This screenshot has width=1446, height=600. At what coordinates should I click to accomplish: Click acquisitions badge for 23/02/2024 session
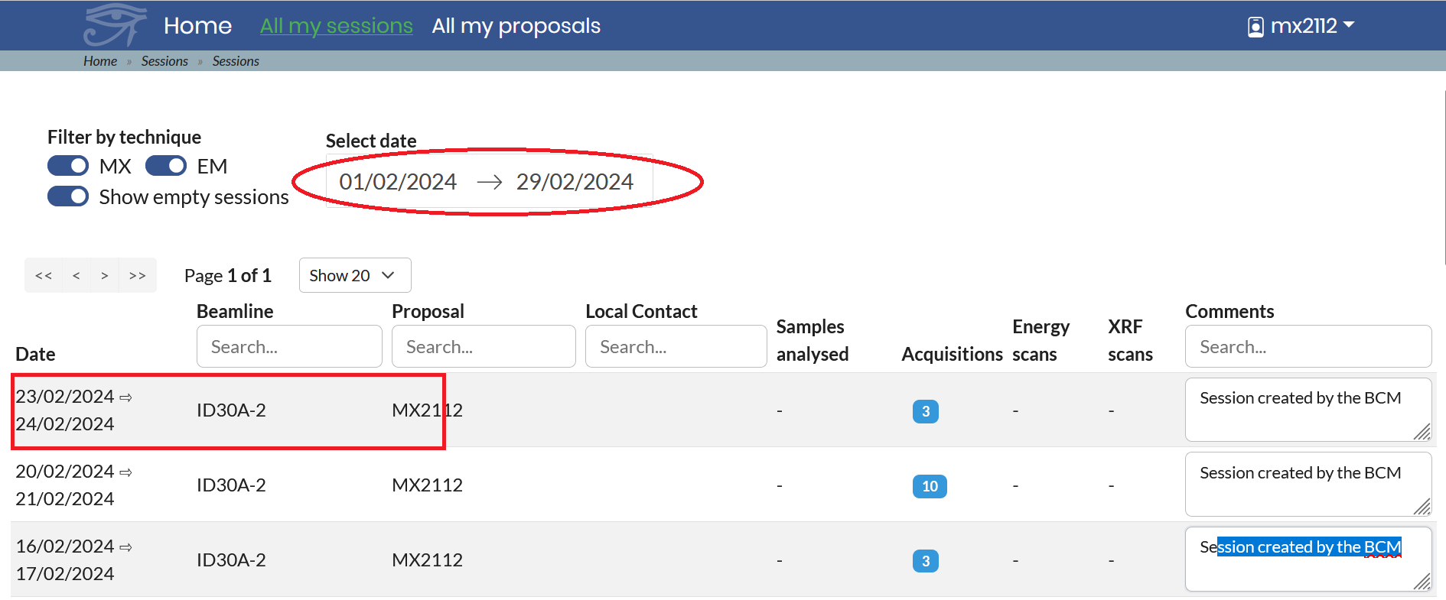point(925,411)
